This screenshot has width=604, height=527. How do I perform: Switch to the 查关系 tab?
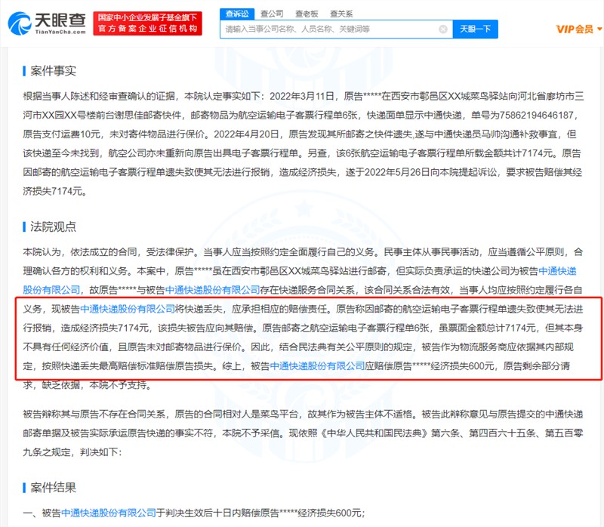click(x=341, y=14)
